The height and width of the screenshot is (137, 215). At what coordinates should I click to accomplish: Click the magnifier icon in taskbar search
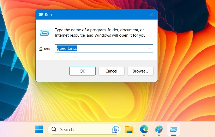point(54,129)
